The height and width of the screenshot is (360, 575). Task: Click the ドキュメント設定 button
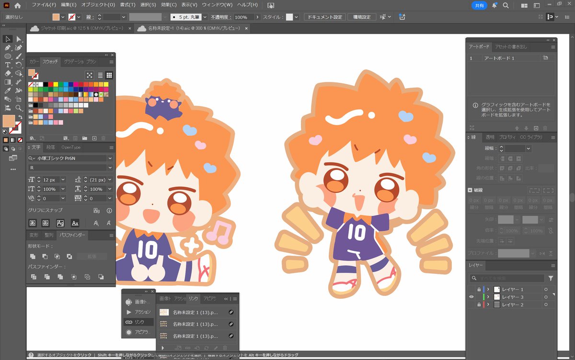point(325,17)
